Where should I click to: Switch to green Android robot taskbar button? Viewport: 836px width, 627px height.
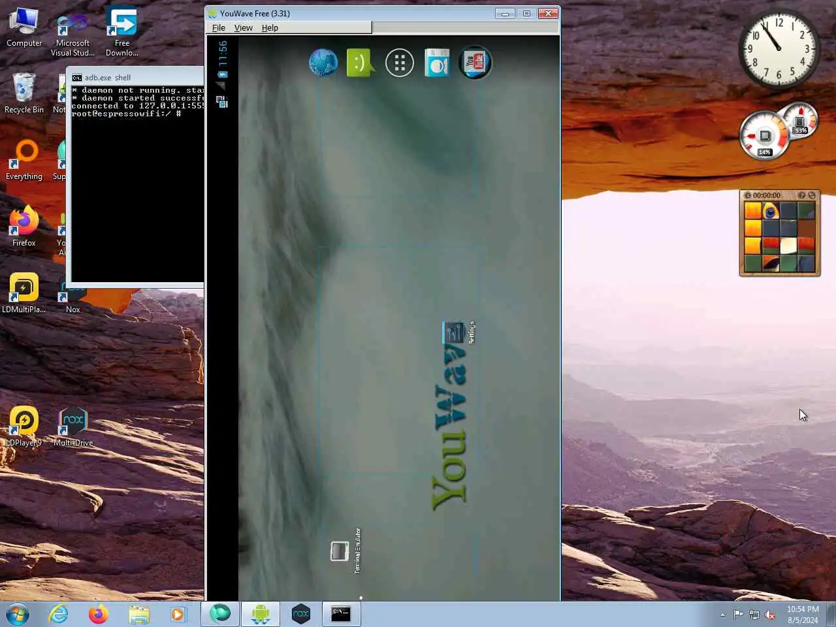(x=261, y=614)
